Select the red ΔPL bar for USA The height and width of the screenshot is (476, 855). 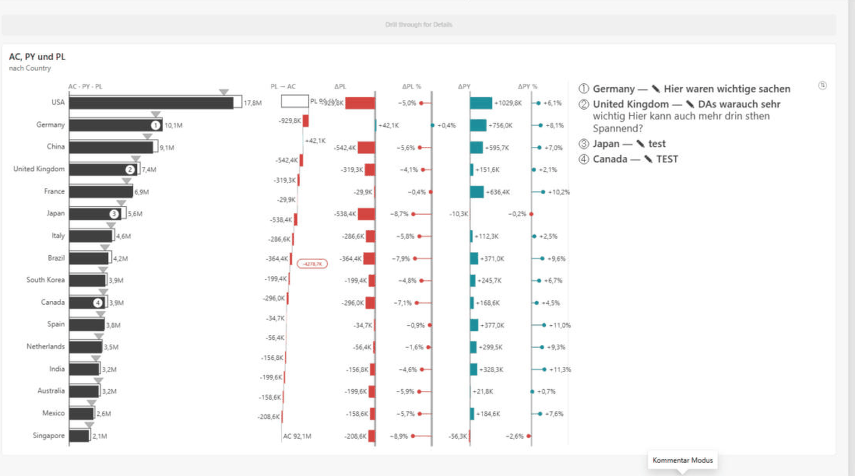coord(360,103)
